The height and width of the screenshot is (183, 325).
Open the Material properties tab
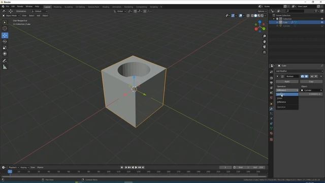click(x=271, y=133)
